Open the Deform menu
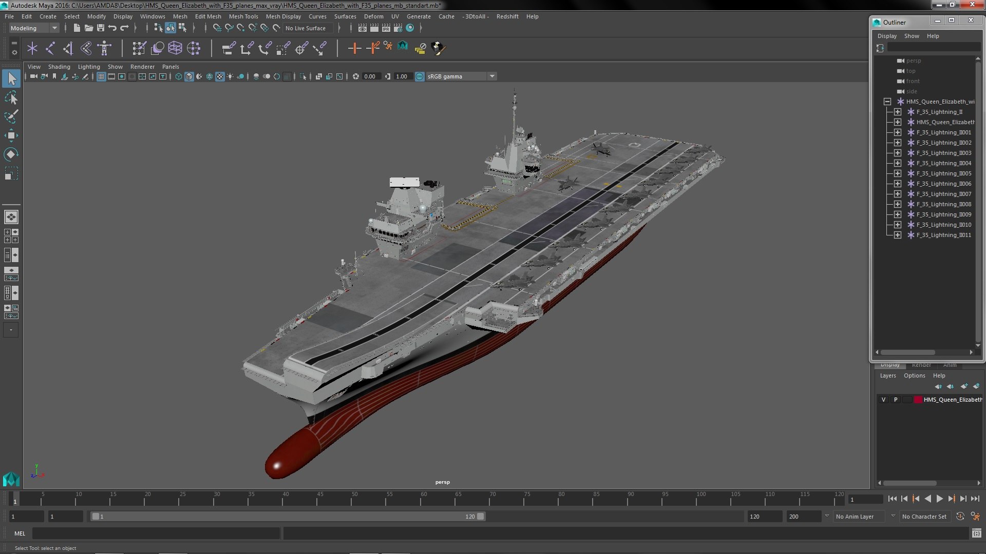 373,16
